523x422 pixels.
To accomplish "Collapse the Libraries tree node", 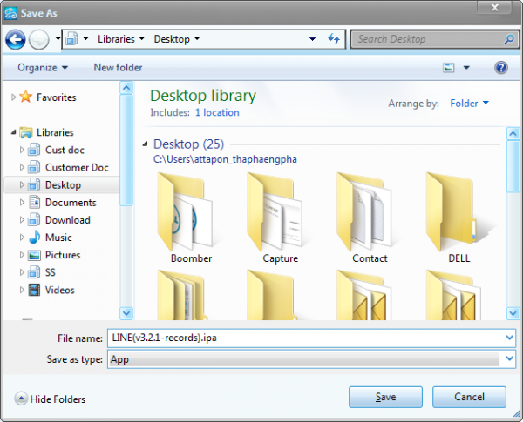I will point(13,133).
